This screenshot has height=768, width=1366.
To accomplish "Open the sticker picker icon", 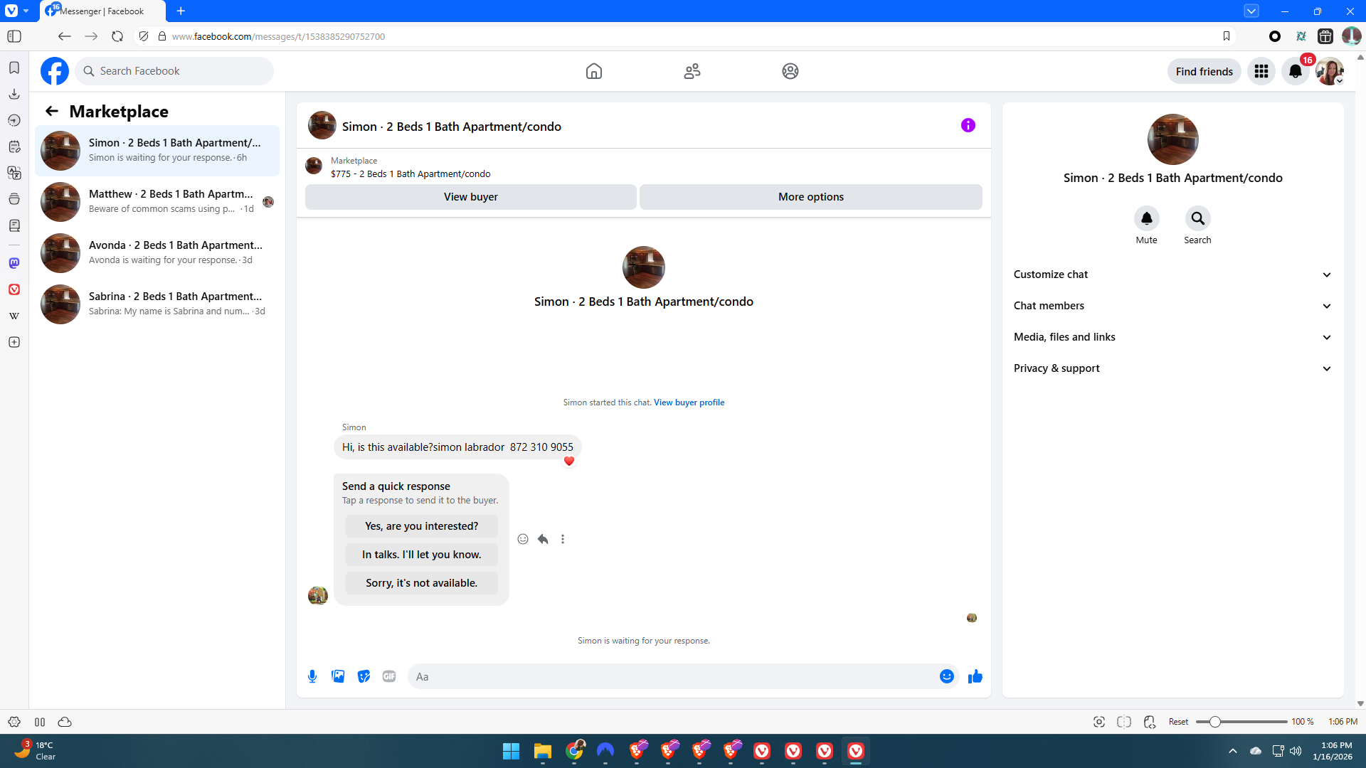I will click(364, 676).
